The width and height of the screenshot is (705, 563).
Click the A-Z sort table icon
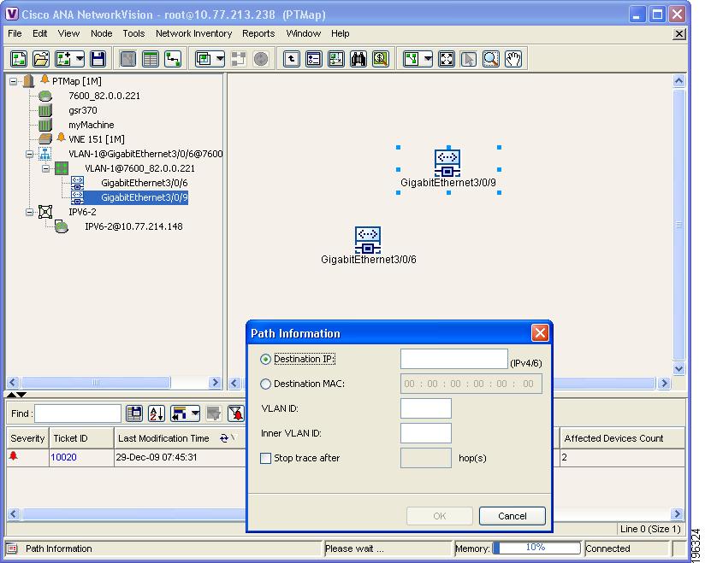(x=157, y=413)
